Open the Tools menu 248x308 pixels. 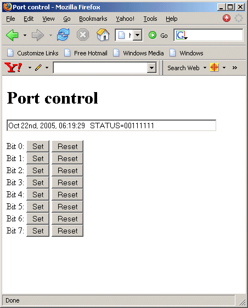tap(150, 19)
